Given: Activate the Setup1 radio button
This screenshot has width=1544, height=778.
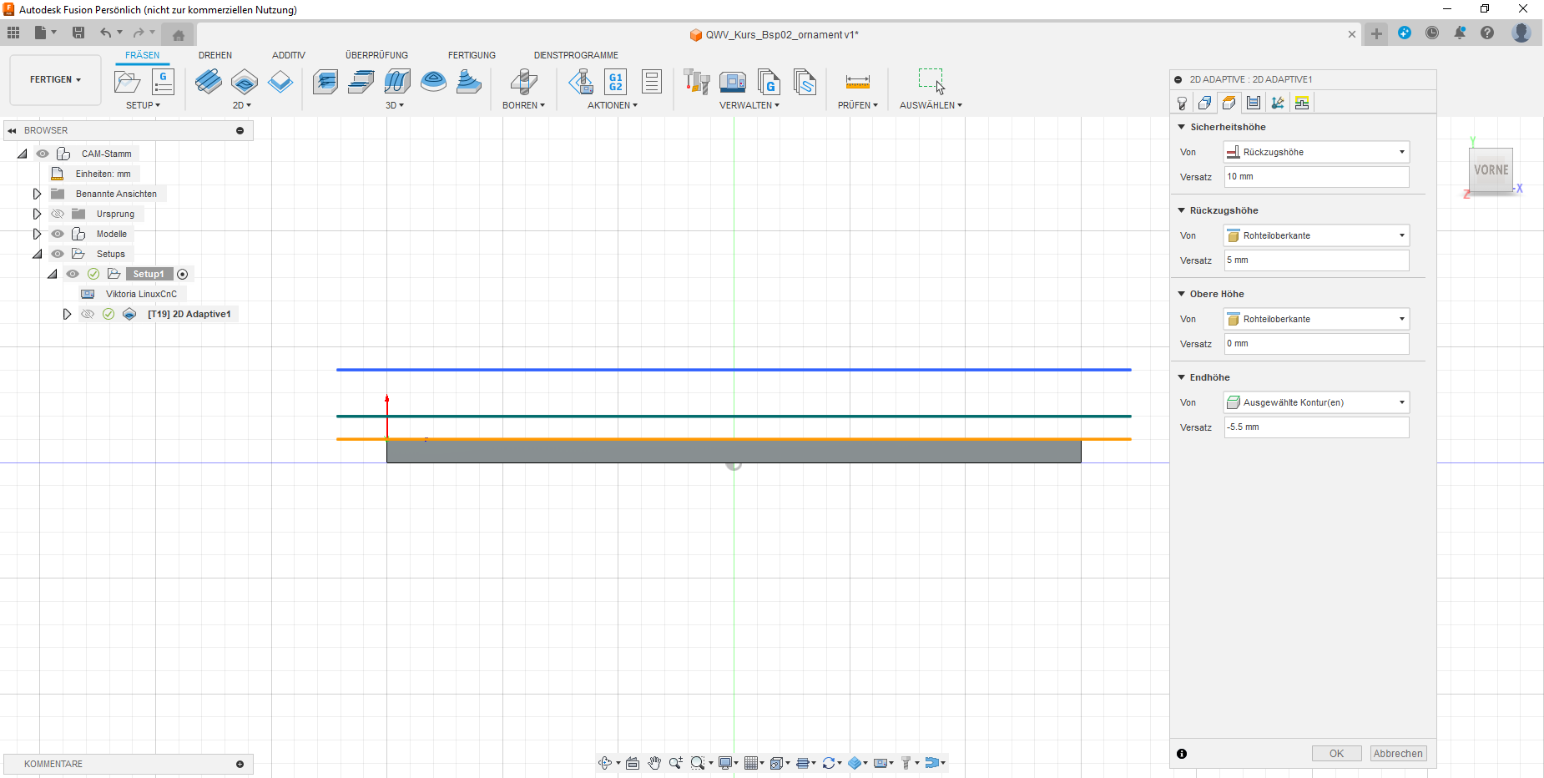Looking at the screenshot, I should point(183,274).
